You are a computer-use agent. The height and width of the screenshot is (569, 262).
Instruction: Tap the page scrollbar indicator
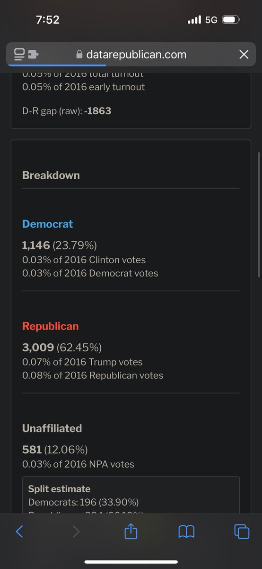(x=258, y=215)
